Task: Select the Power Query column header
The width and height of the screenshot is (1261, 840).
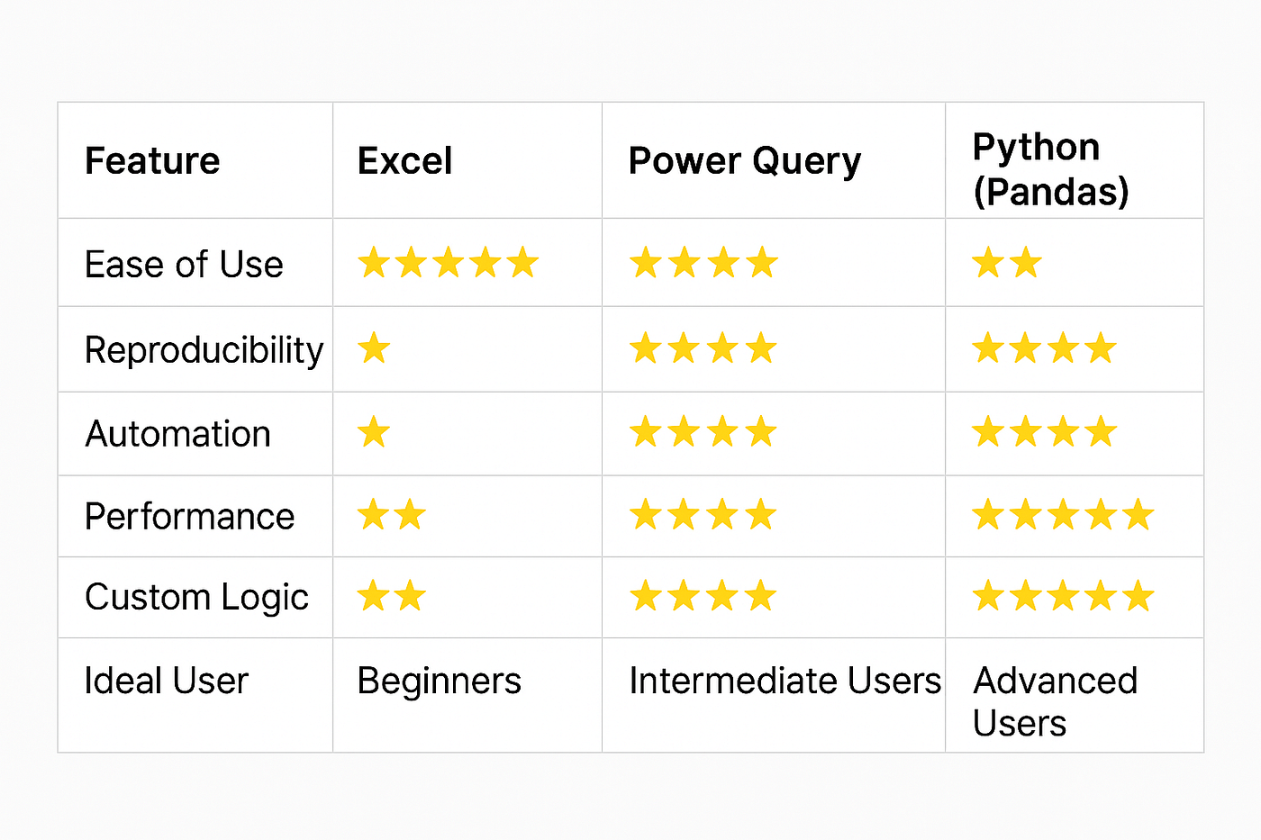Action: [745, 162]
